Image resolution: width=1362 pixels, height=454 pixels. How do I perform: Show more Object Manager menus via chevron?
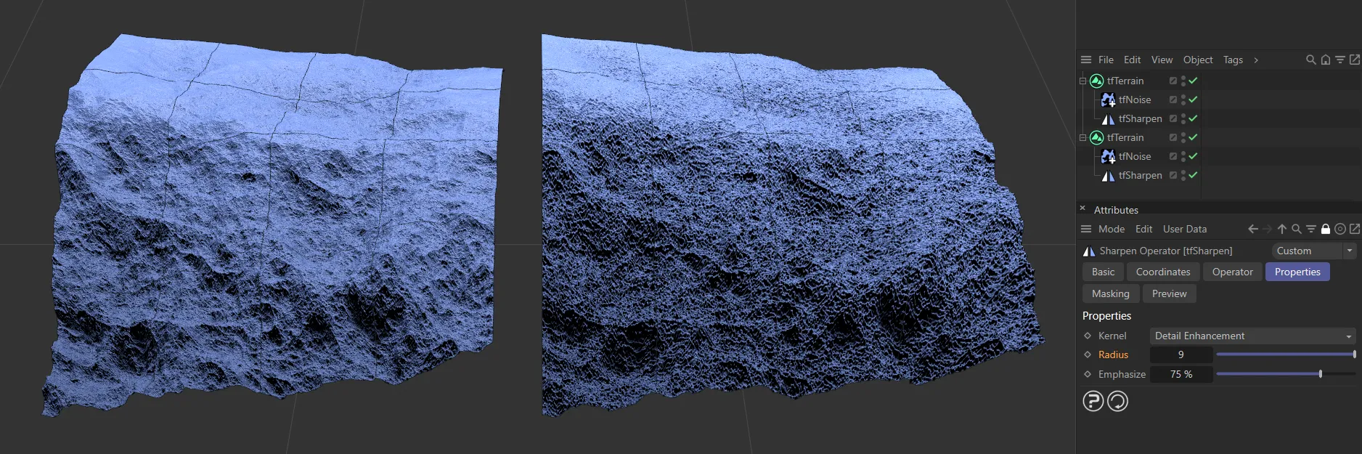[x=1256, y=60]
